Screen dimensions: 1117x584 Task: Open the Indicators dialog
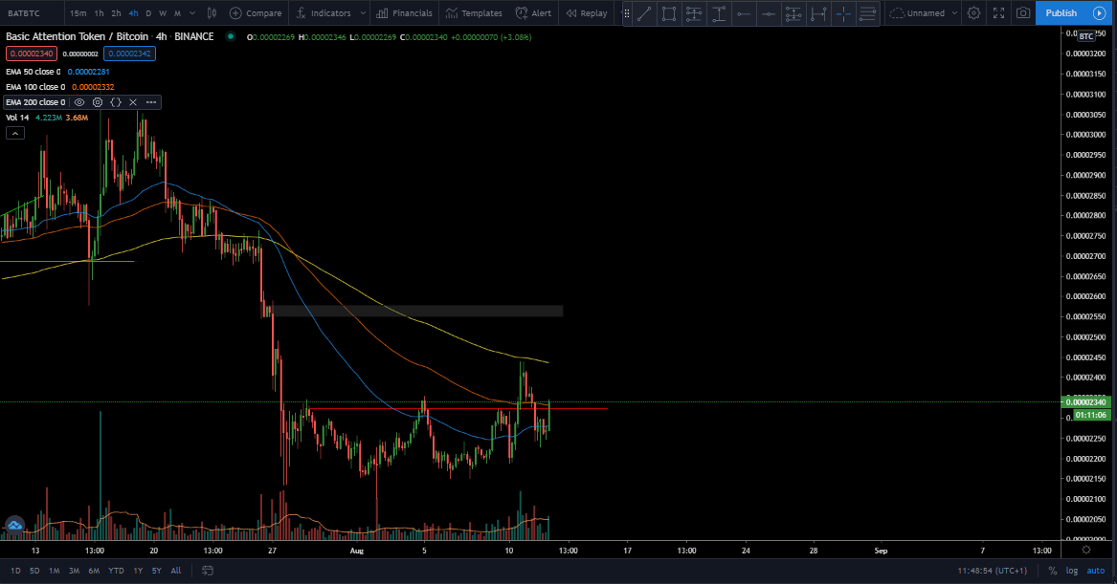point(324,12)
